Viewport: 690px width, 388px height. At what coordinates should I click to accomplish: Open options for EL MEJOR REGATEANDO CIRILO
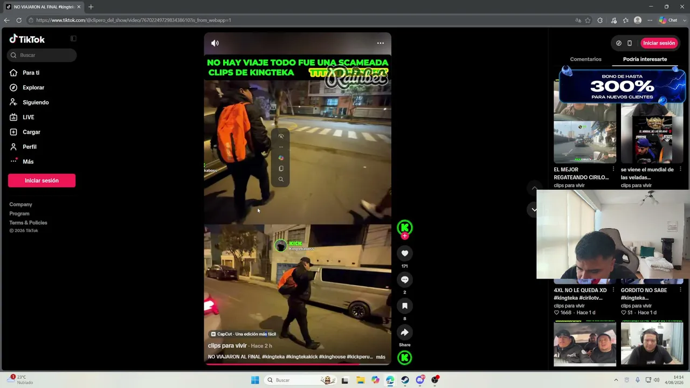pos(613,169)
